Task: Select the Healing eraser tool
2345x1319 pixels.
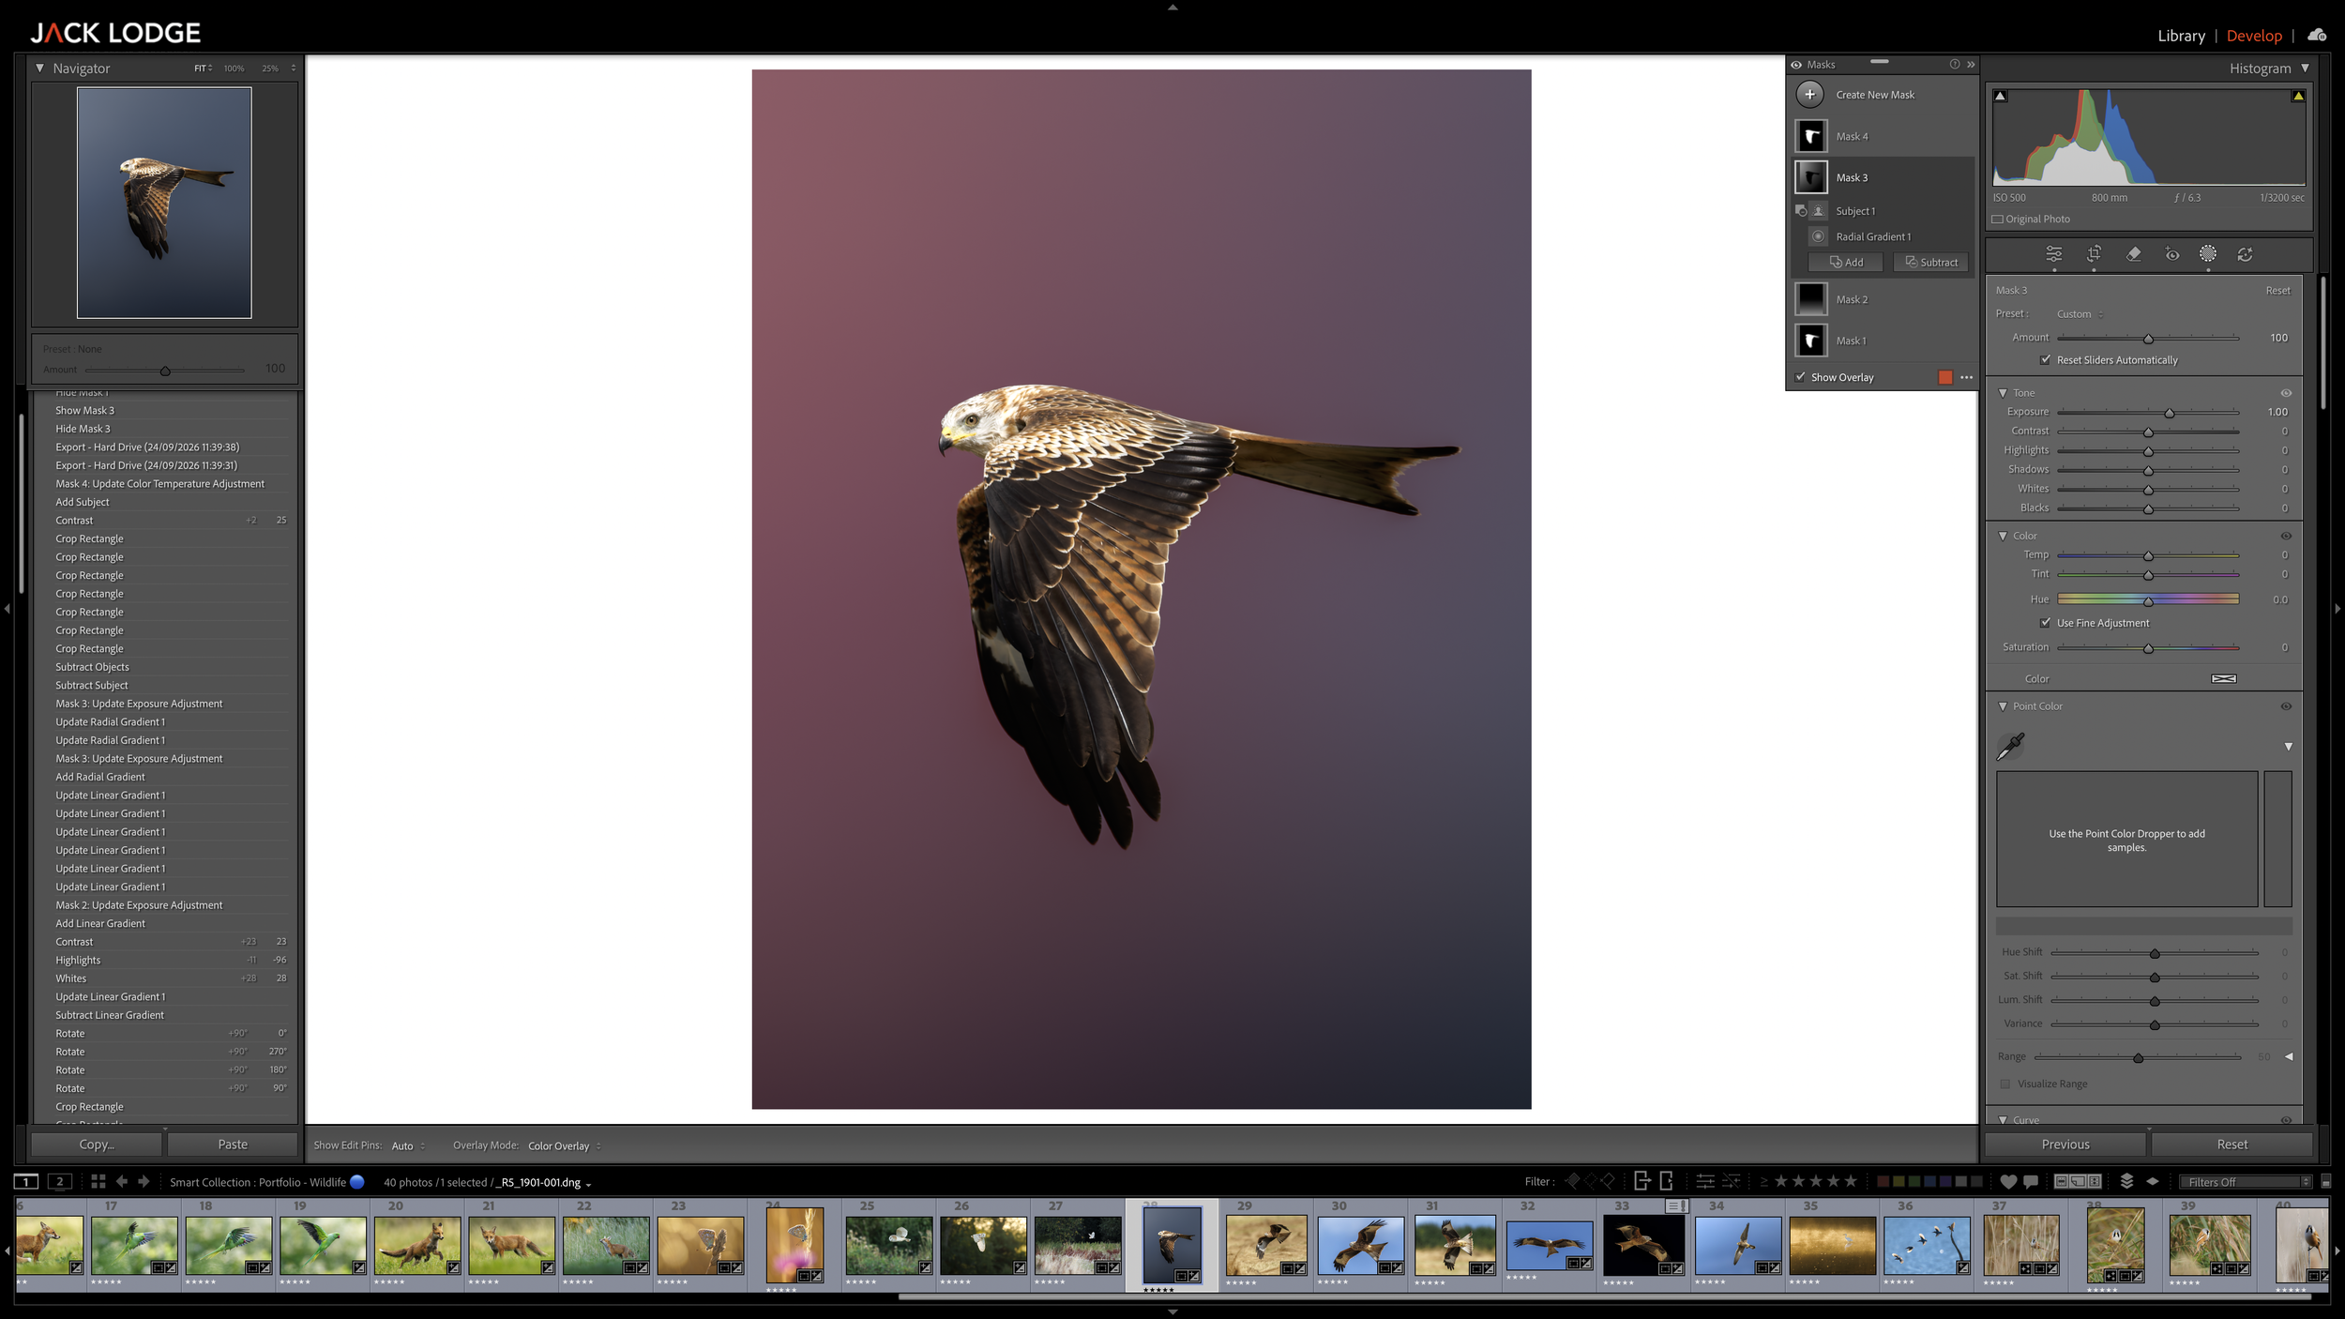Action: pos(2133,254)
